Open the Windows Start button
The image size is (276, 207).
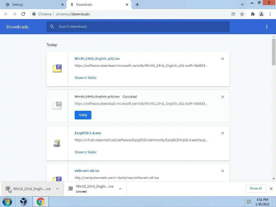[x=7, y=202]
